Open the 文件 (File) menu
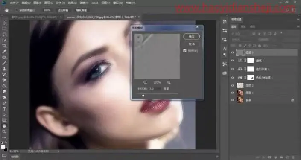 14,3
